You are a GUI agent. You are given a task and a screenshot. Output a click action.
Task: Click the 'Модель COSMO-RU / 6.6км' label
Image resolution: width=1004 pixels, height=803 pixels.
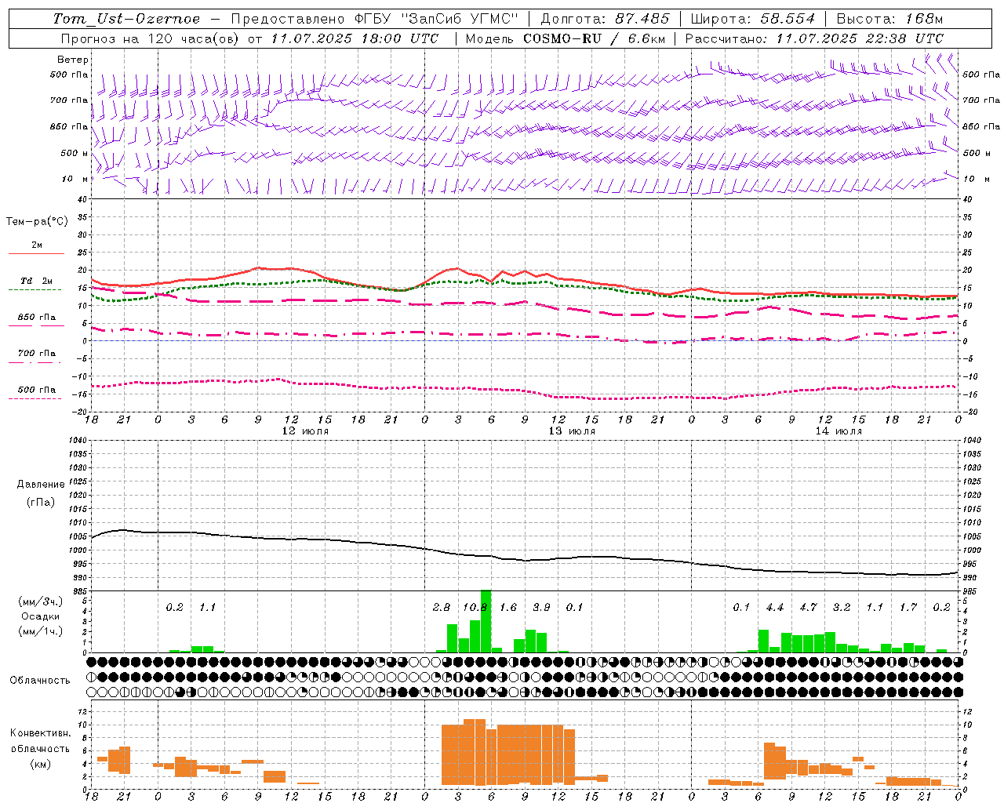tap(566, 38)
